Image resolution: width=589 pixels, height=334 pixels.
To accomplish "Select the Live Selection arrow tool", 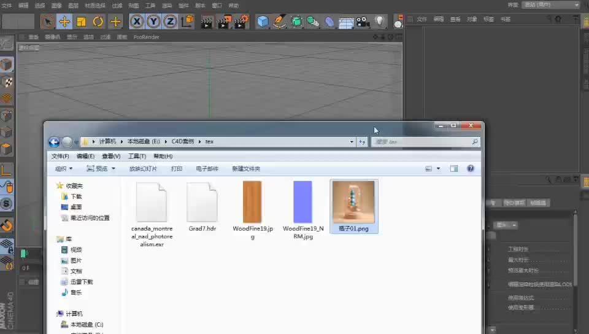I will click(x=48, y=21).
